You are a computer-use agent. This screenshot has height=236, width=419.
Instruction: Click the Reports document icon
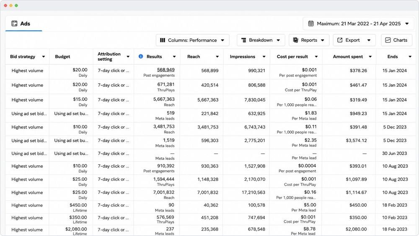click(295, 40)
